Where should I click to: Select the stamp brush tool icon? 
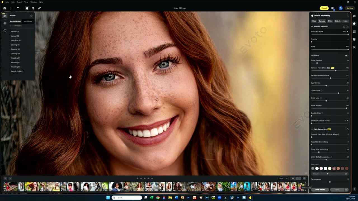point(33,8)
